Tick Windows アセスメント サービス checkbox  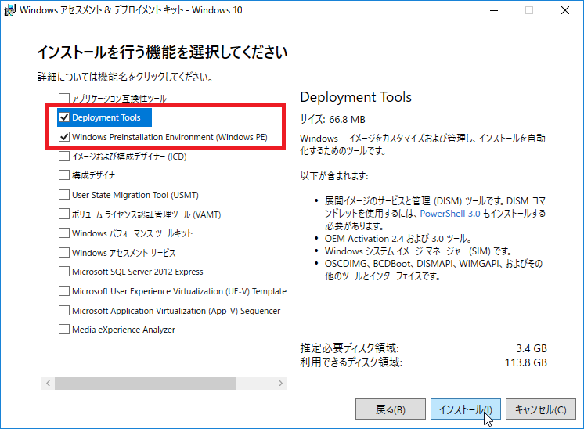64,253
